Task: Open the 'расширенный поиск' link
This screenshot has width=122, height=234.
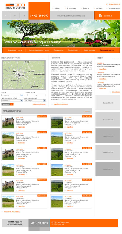Action: [x=39, y=104]
